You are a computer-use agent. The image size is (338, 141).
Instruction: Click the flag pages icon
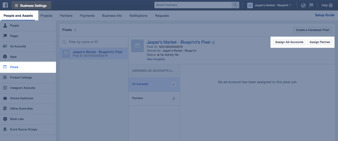[x=311, y=5]
